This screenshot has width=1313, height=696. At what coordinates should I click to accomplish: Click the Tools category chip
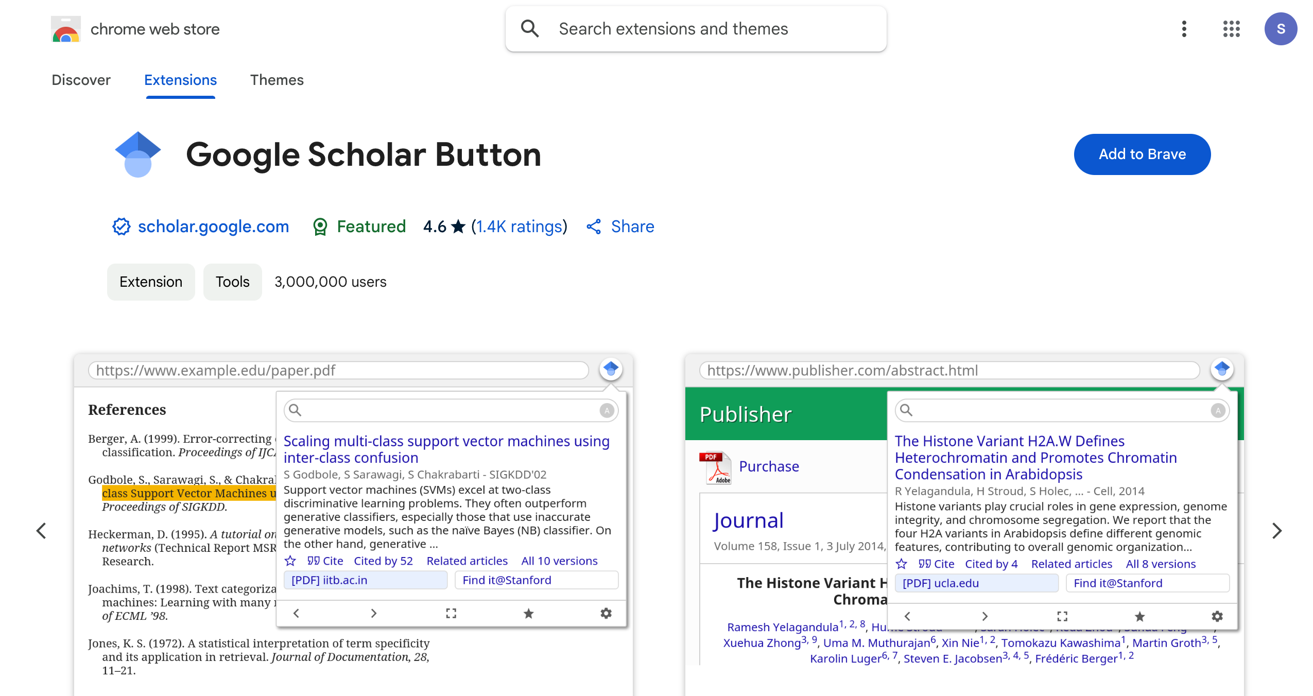(232, 282)
